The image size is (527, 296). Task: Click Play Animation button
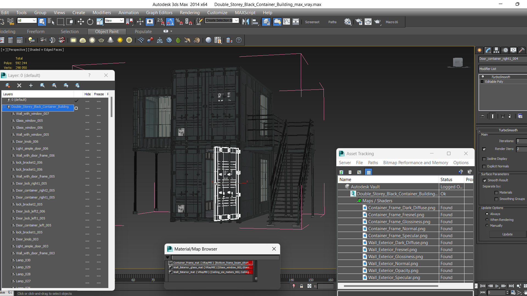[497, 286]
